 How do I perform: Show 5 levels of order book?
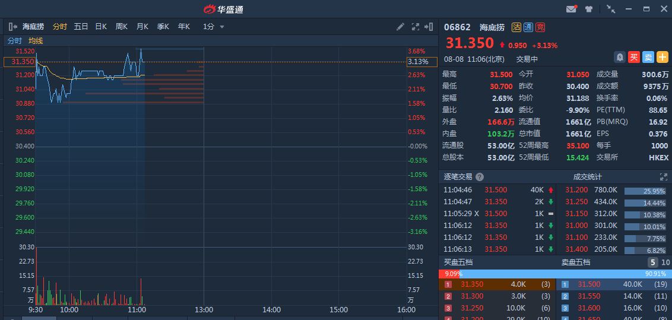tap(653, 262)
